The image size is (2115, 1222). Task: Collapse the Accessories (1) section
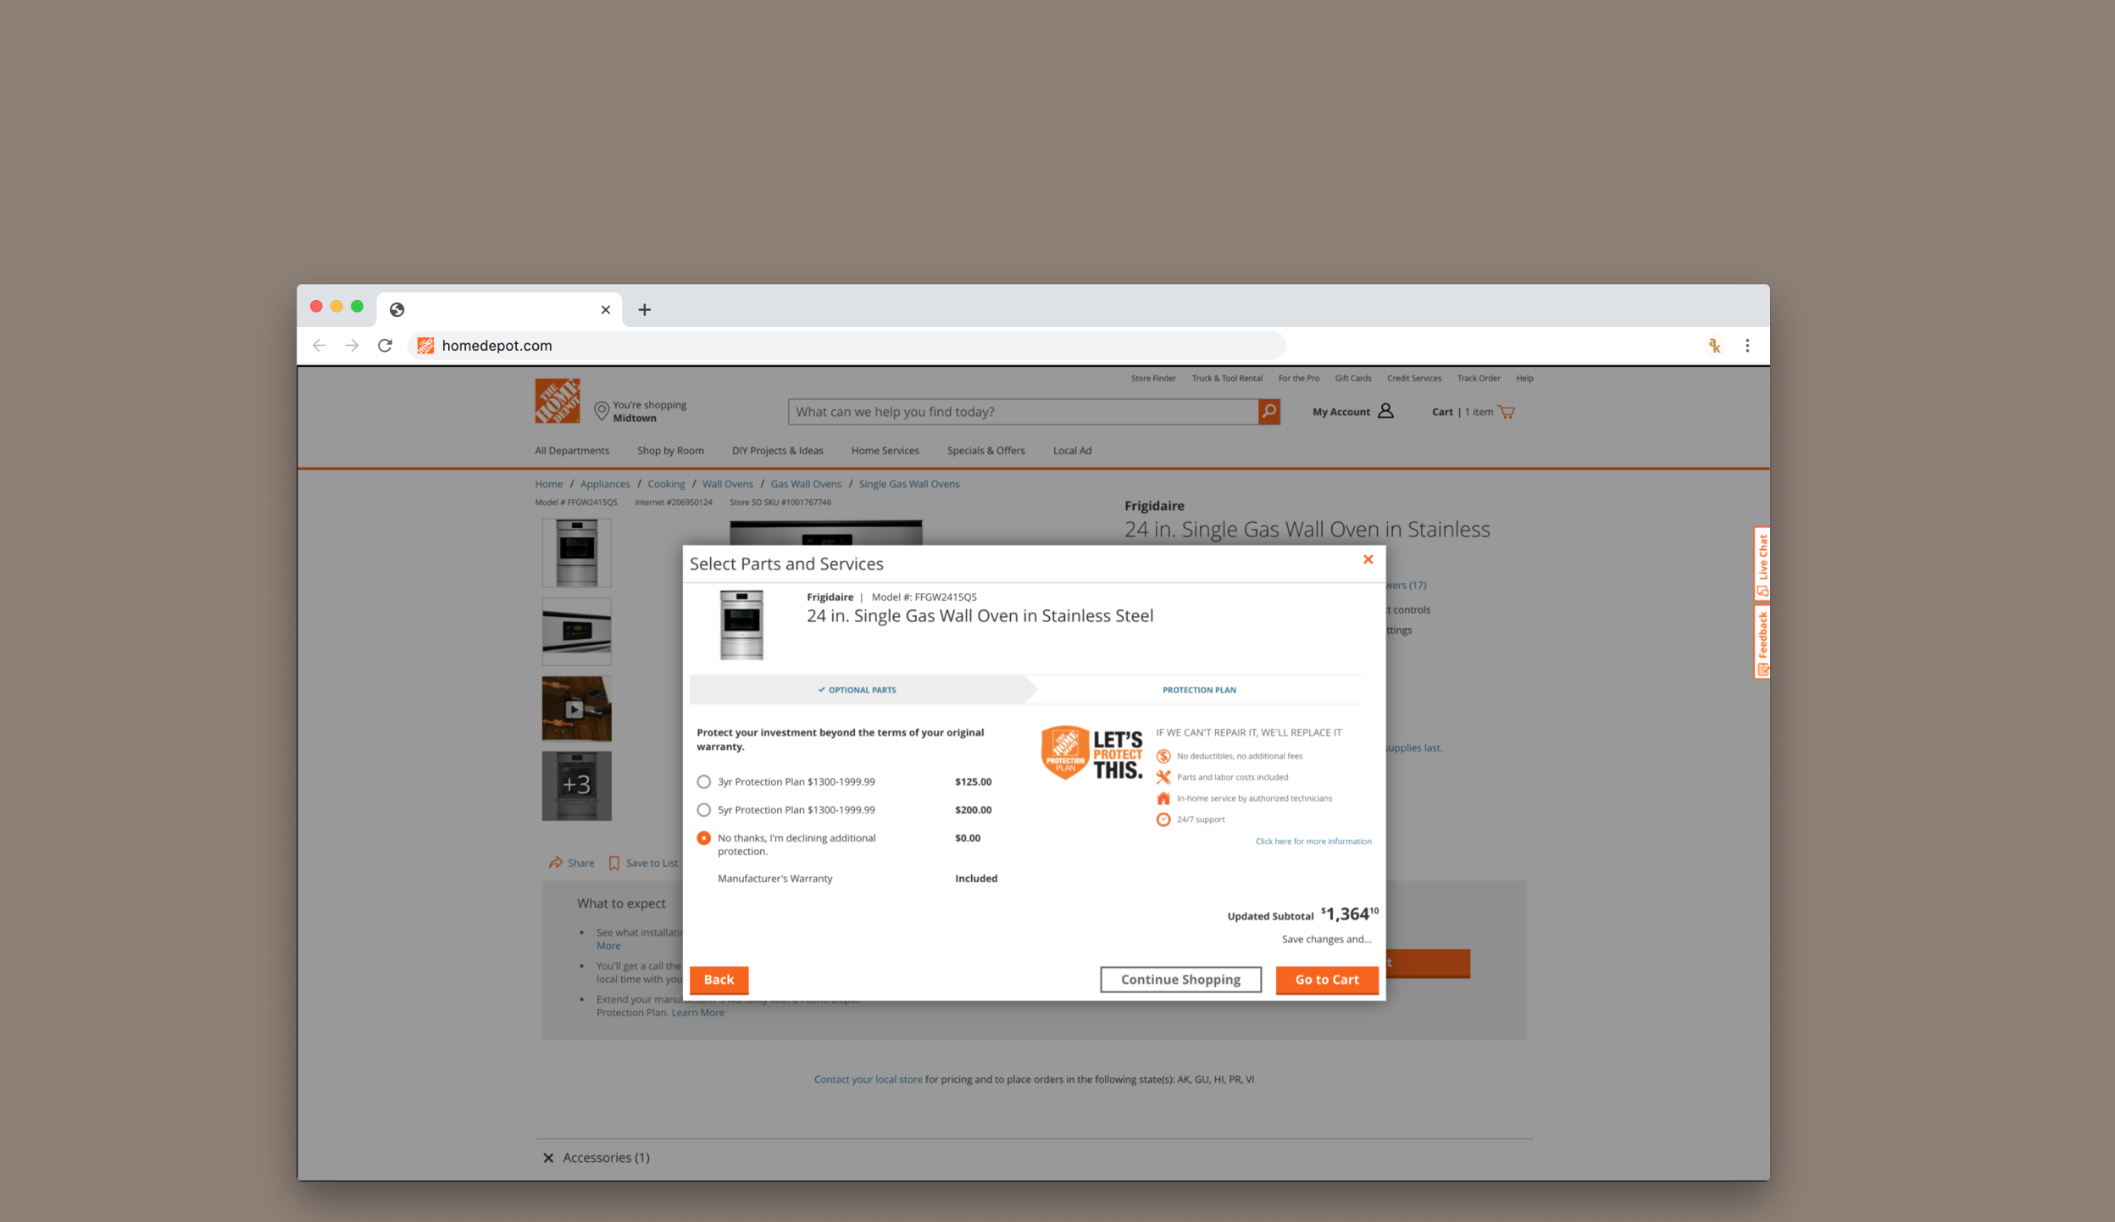[548, 1158]
